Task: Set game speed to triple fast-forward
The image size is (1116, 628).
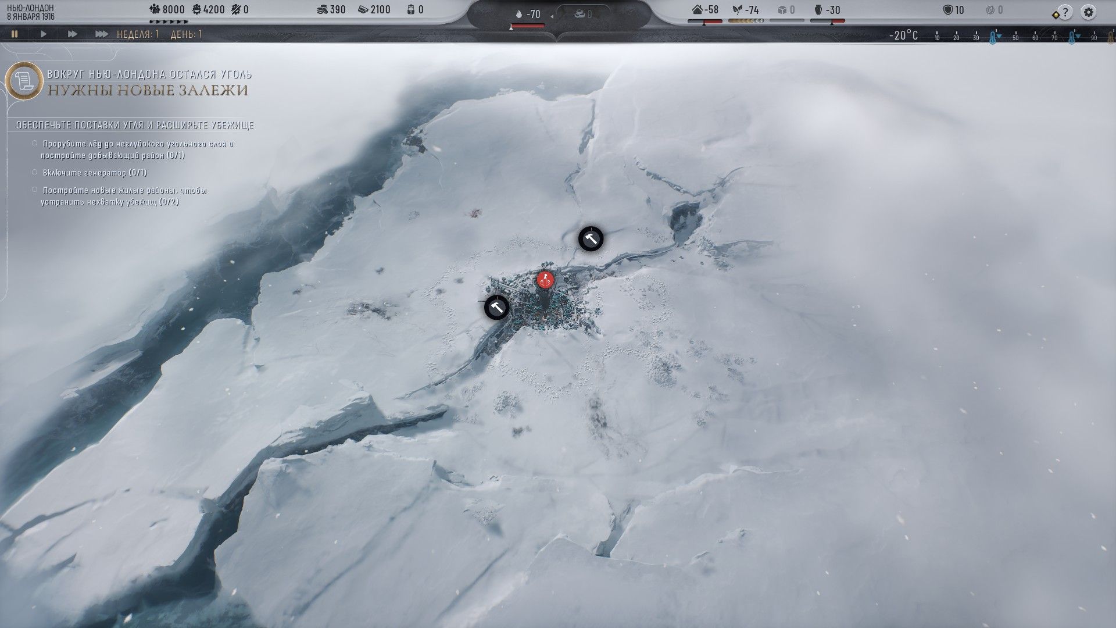Action: [x=101, y=34]
